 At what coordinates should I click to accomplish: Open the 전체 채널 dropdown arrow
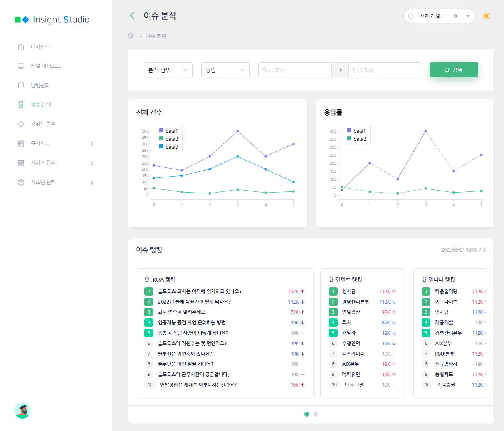point(468,16)
